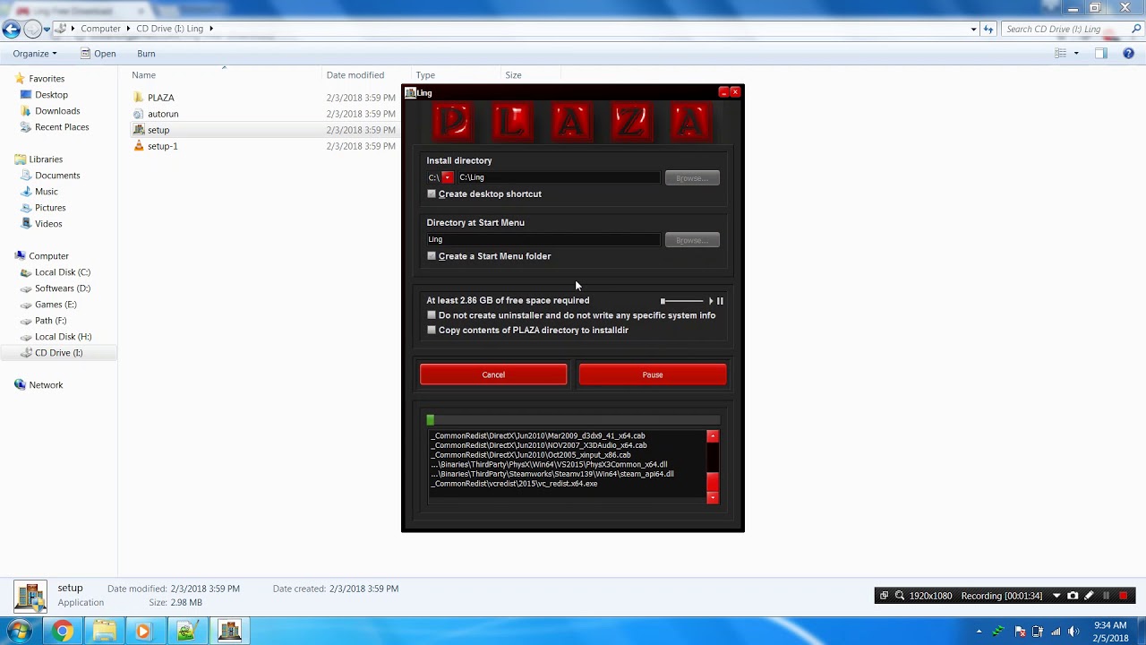Click the music pause icon in installer

click(x=720, y=301)
